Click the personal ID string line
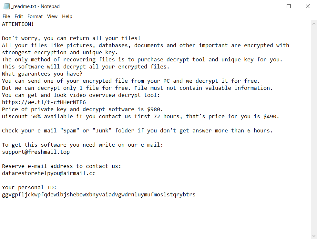This screenshot has width=317, height=239. (98, 194)
